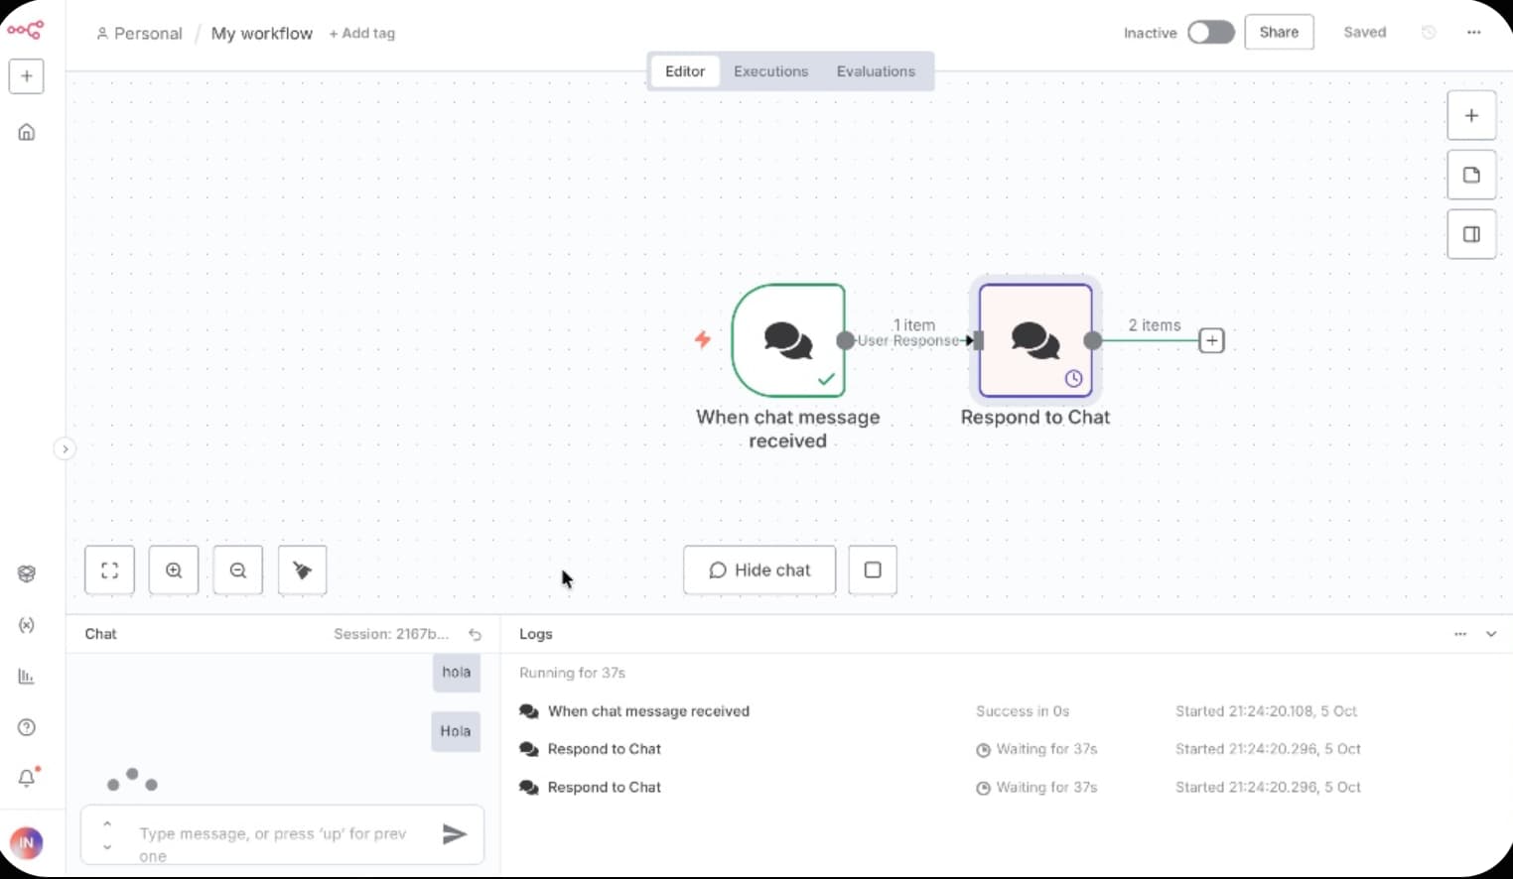
Task: Reset the chat session
Action: point(476,634)
